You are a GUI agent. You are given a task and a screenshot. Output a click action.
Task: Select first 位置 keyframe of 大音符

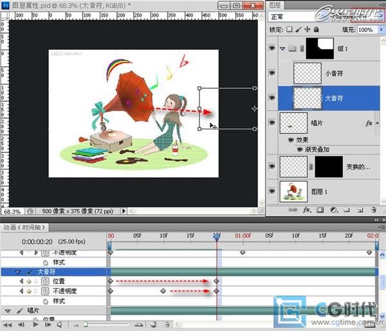(111, 281)
